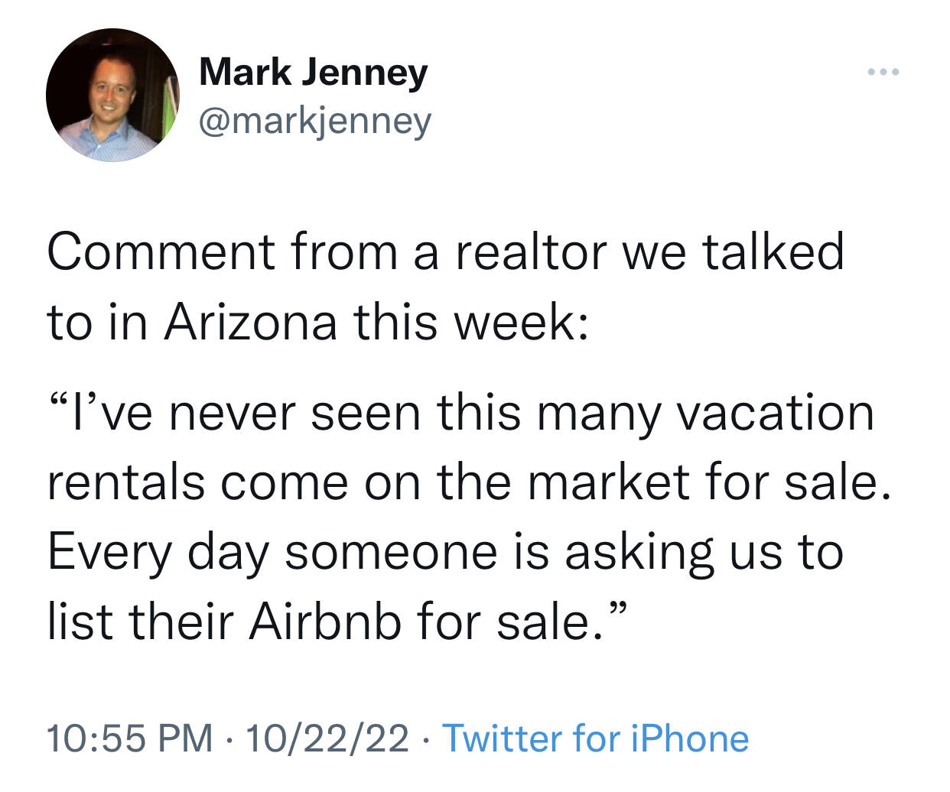Click the text 'this week:' in the tweet
Image resolution: width=950 pixels, height=792 pixels.
pyautogui.click(x=471, y=322)
